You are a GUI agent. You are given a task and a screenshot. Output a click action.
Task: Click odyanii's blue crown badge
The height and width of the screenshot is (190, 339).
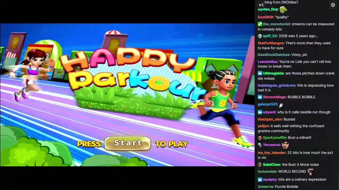(260, 112)
